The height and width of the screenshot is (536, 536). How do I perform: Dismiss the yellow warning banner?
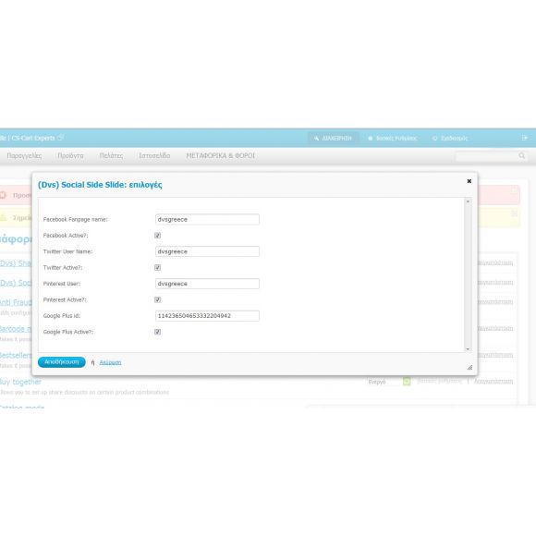coord(514,213)
